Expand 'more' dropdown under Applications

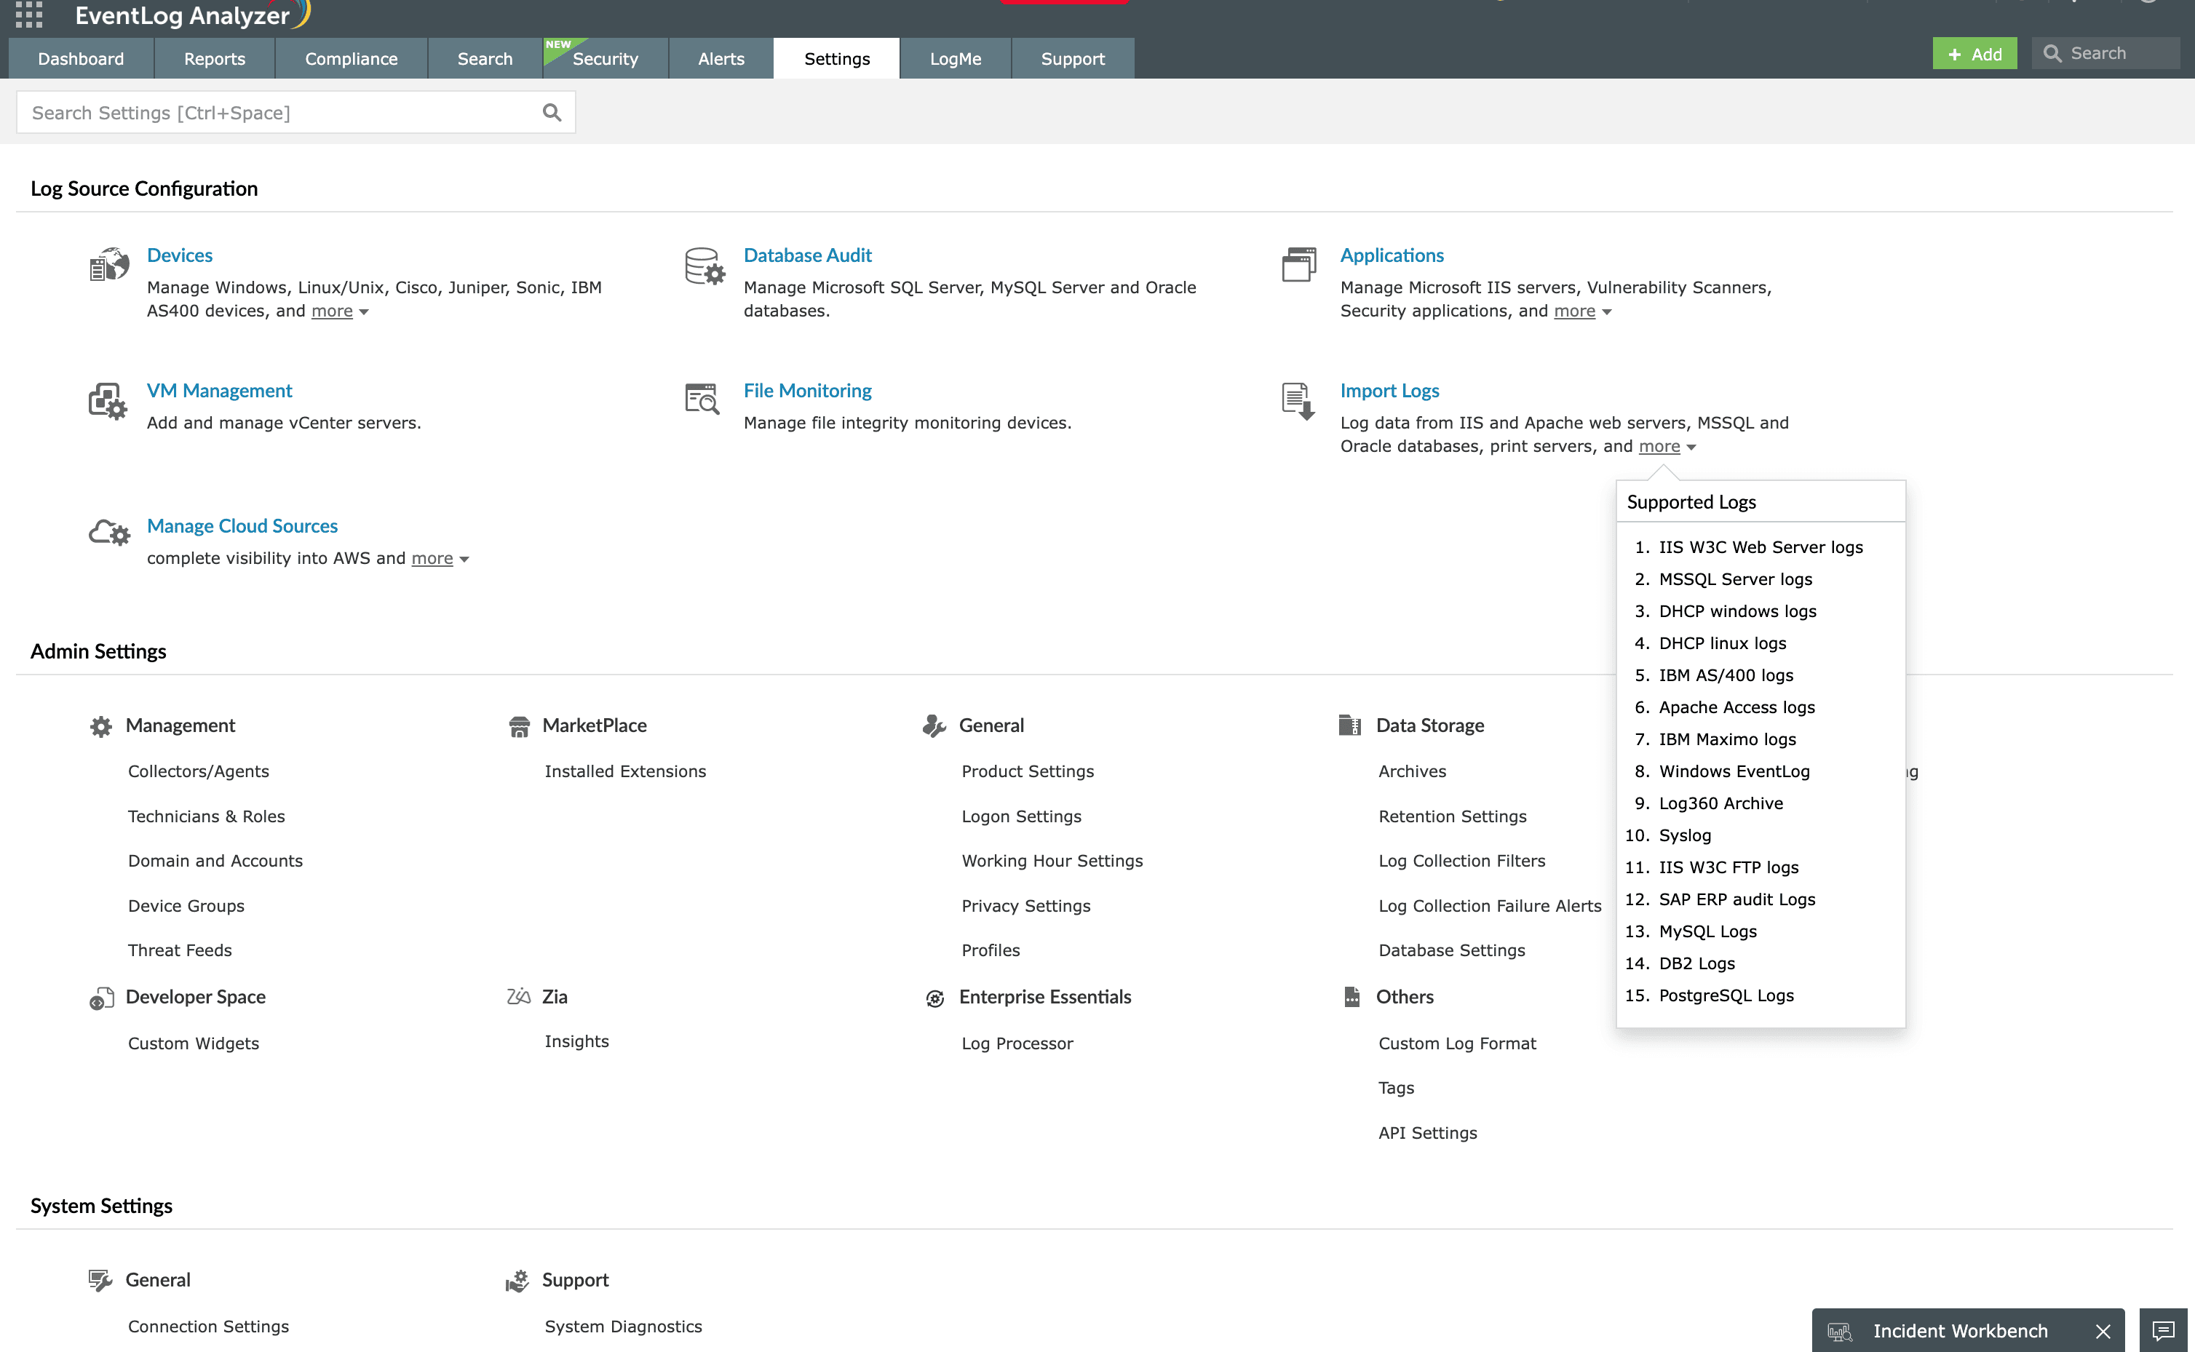point(1582,311)
